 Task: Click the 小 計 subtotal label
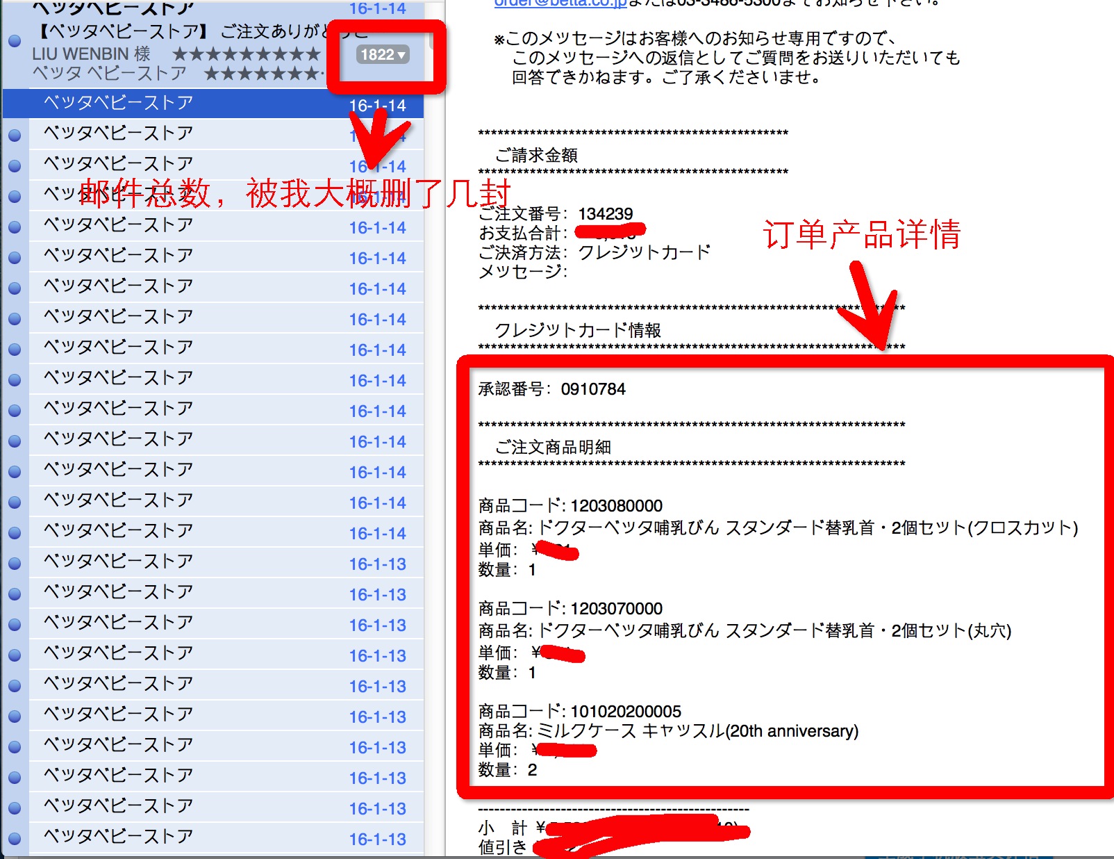pos(503,828)
